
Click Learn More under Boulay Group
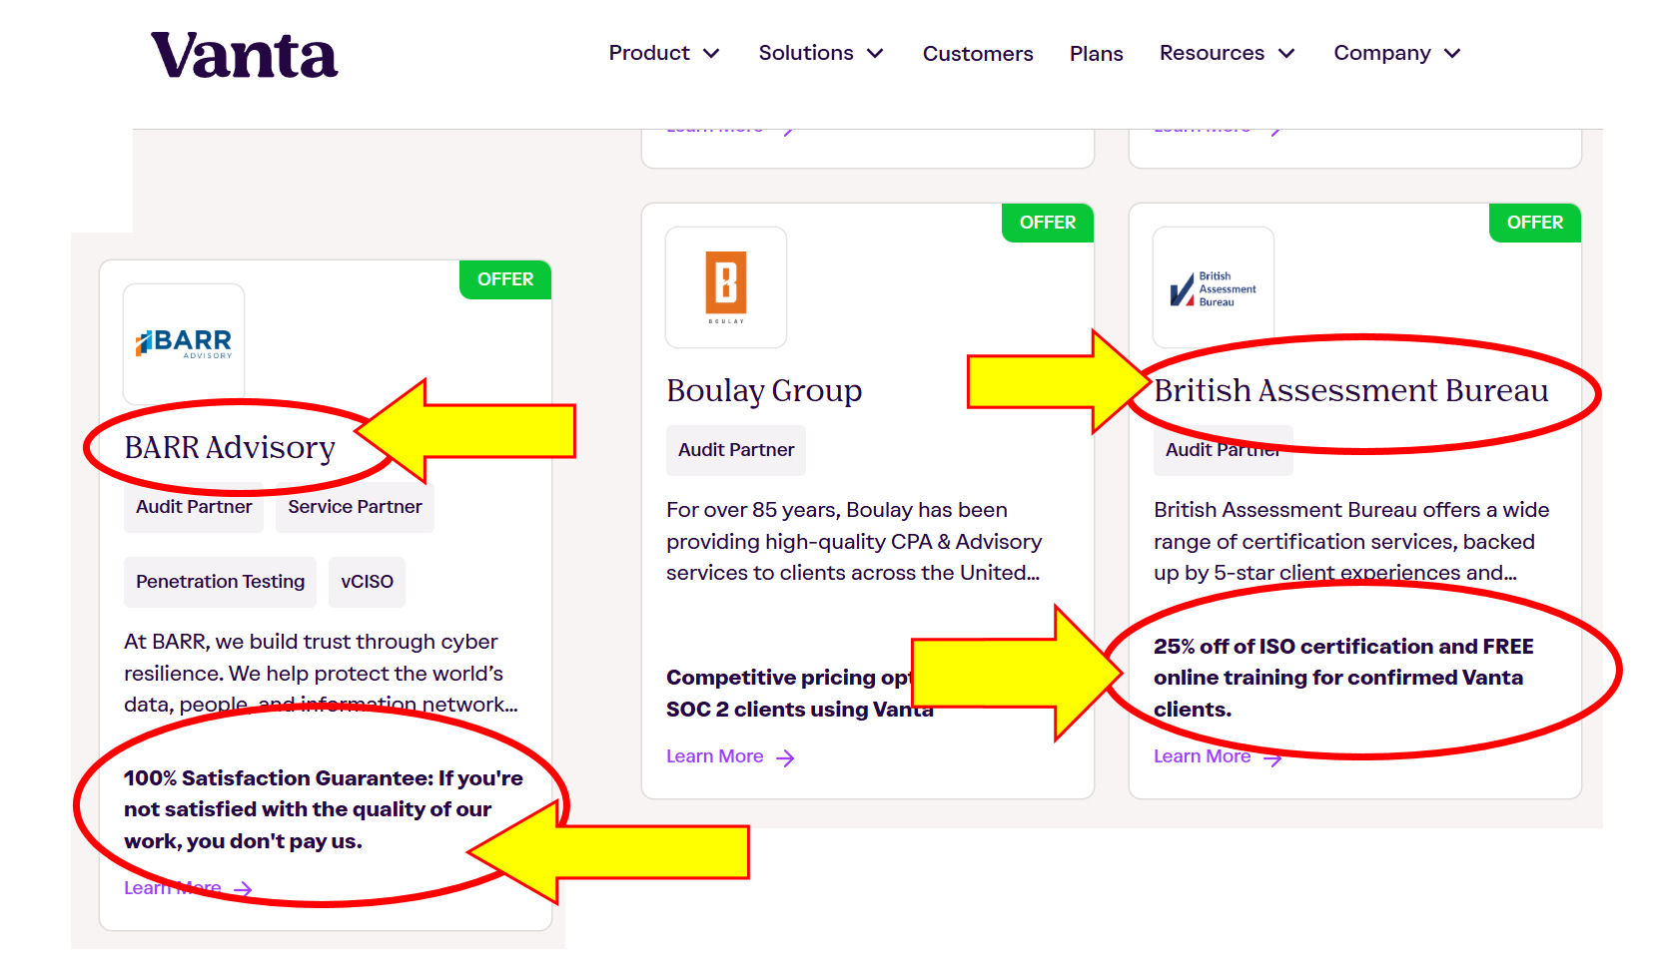point(715,756)
